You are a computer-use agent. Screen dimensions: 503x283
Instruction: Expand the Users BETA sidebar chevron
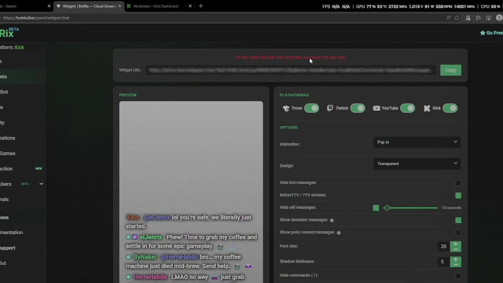[x=41, y=184]
